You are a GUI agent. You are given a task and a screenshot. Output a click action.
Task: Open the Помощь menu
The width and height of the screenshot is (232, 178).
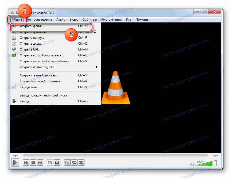(x=142, y=20)
